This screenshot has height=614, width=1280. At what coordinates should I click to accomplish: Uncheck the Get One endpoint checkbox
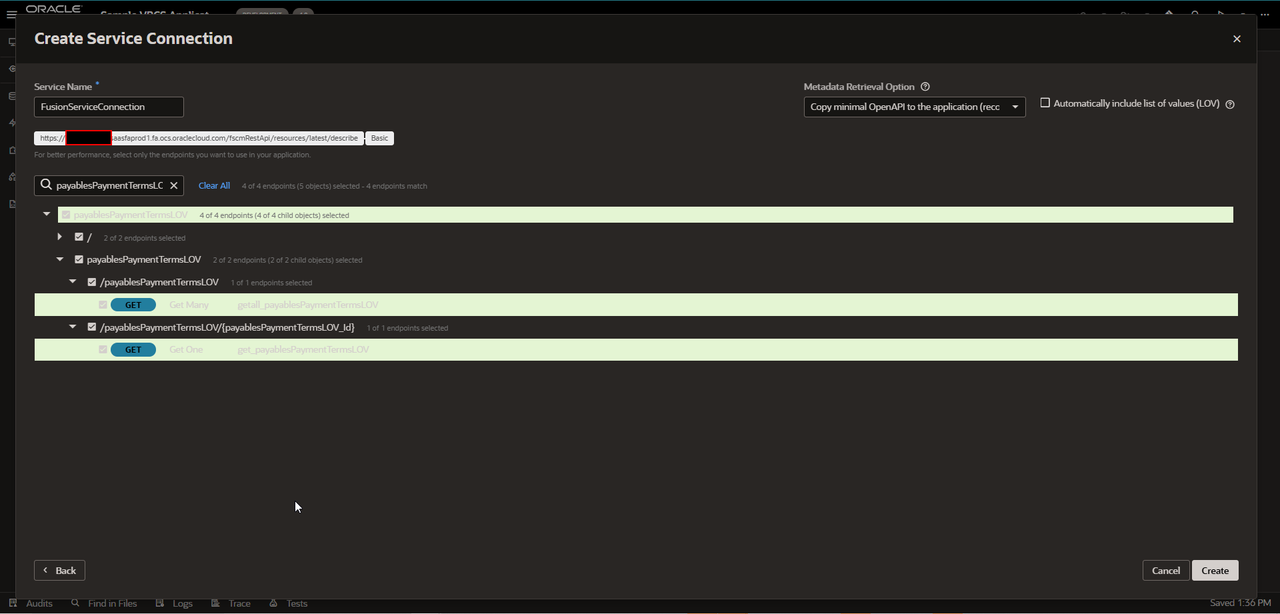pyautogui.click(x=103, y=349)
